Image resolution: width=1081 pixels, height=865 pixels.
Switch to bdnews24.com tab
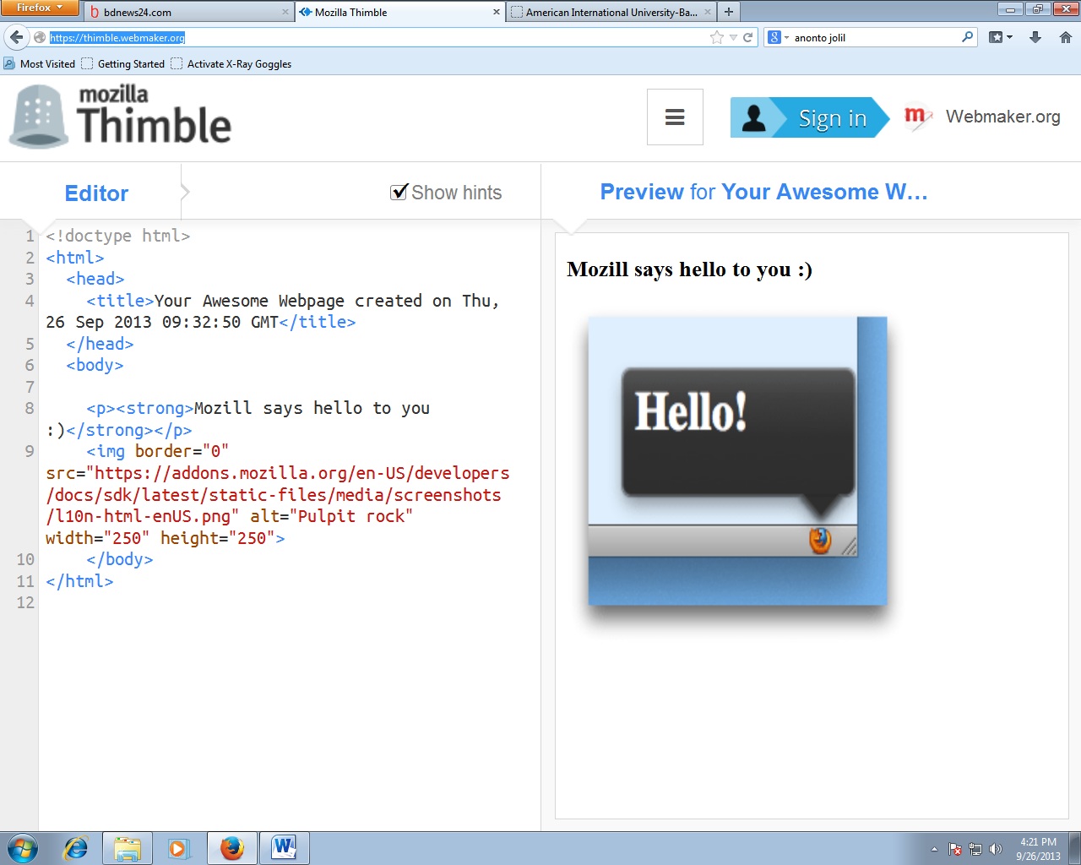pos(188,12)
